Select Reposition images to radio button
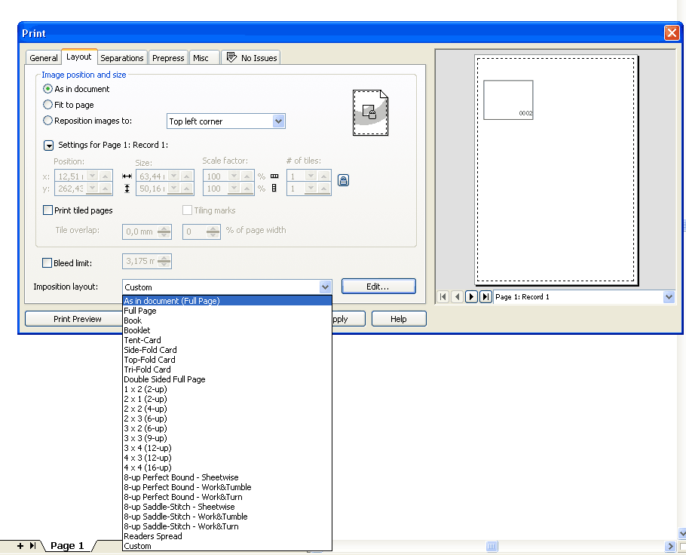 (x=47, y=121)
